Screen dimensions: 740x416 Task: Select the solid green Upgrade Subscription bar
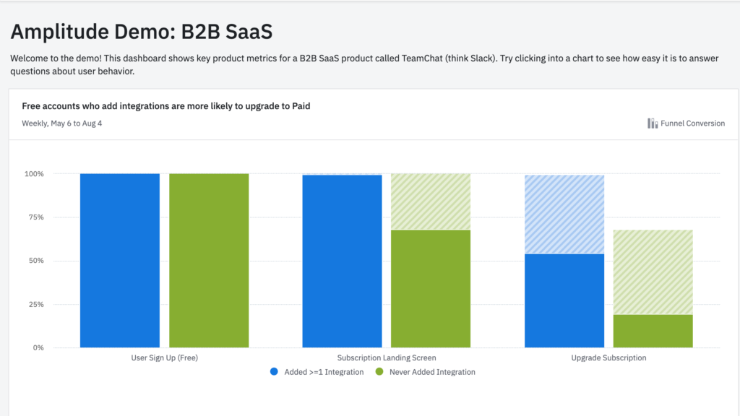point(653,331)
